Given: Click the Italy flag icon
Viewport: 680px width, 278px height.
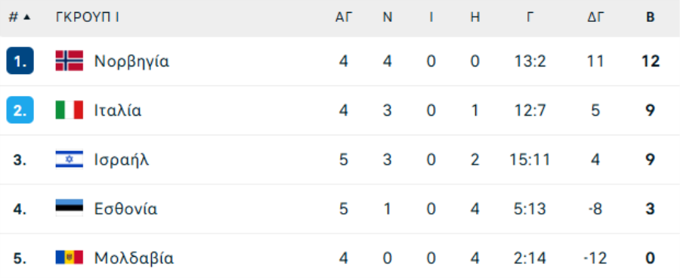Looking at the screenshot, I should (x=70, y=110).
